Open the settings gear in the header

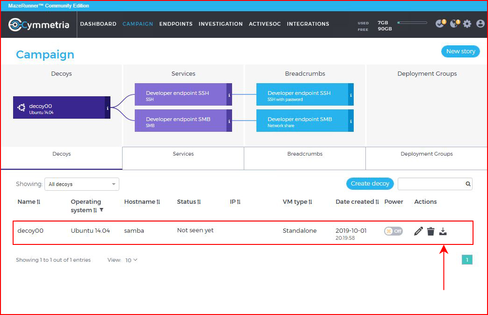[x=467, y=24]
